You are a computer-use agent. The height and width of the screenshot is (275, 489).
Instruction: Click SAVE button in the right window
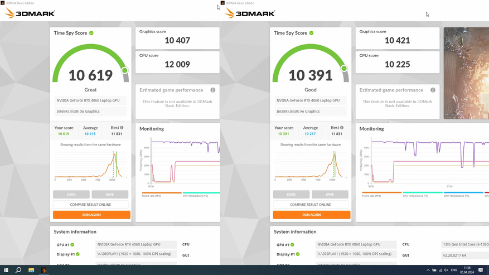(x=330, y=195)
